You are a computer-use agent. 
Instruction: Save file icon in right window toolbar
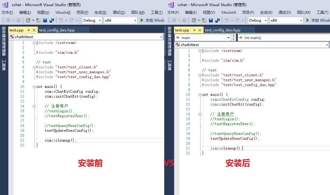coord(211,20)
